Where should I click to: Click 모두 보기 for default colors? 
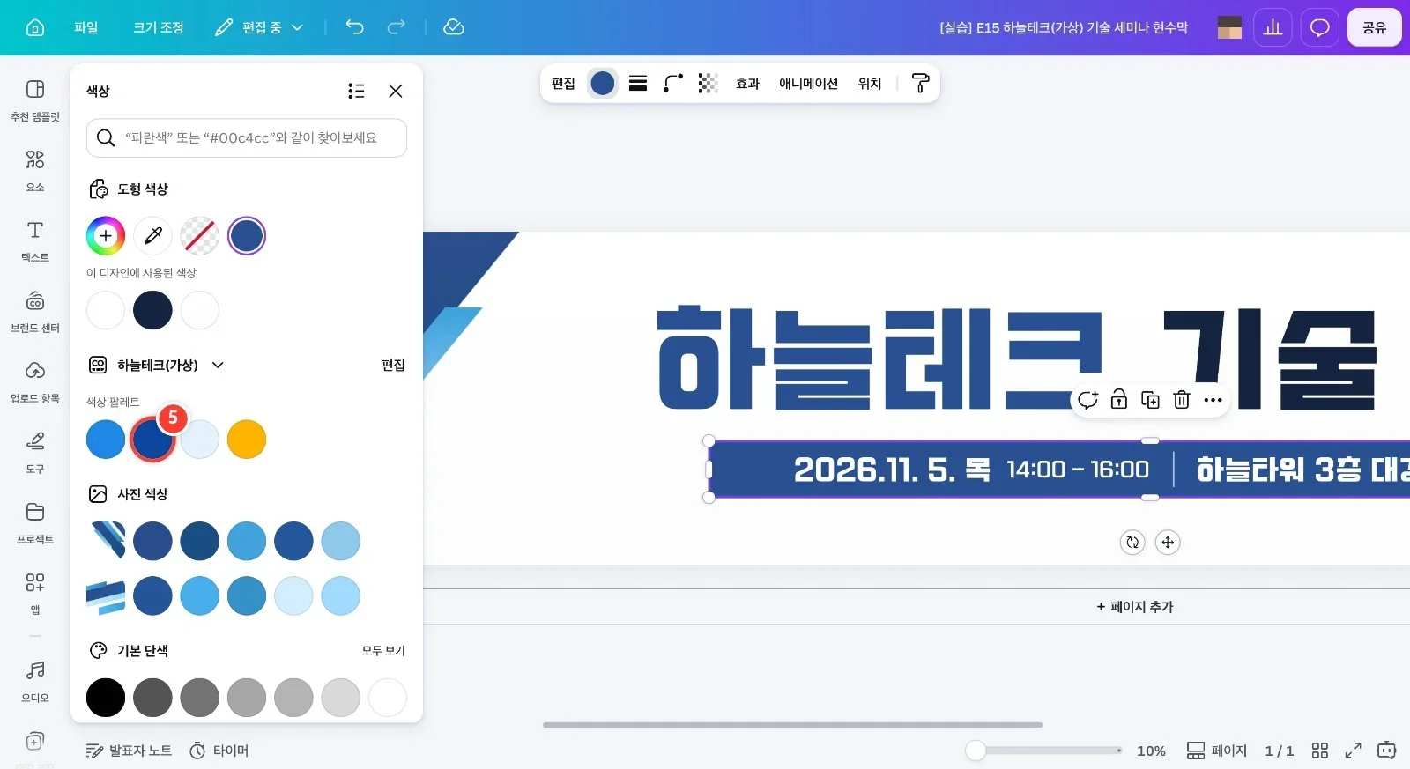click(383, 650)
